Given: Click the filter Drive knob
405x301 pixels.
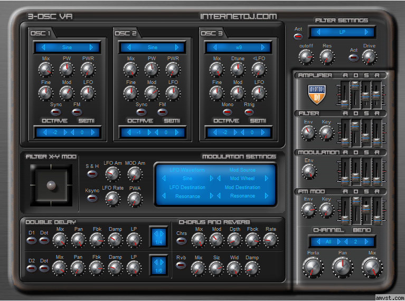Looking at the screenshot, I should coord(369,57).
